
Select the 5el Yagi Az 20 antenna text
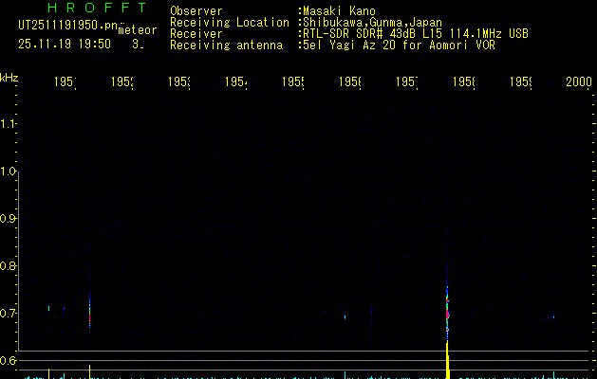(x=399, y=45)
